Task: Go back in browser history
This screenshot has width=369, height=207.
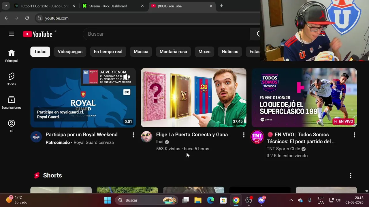Action: pyautogui.click(x=6, y=18)
